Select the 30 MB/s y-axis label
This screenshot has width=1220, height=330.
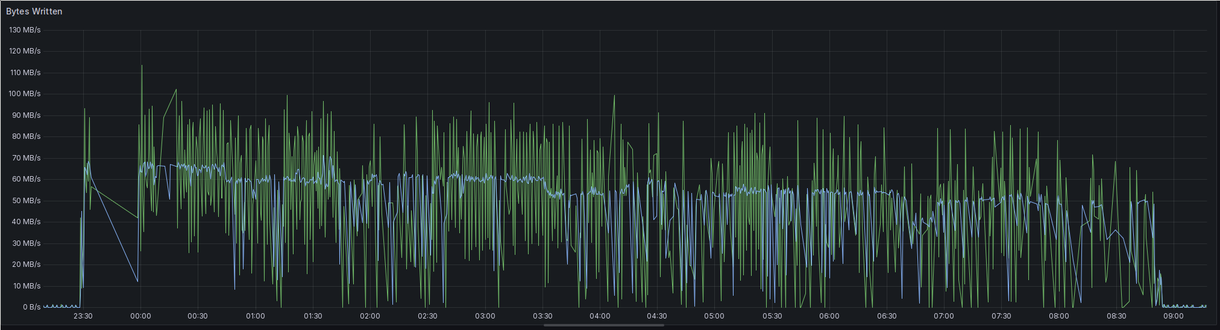[27, 243]
